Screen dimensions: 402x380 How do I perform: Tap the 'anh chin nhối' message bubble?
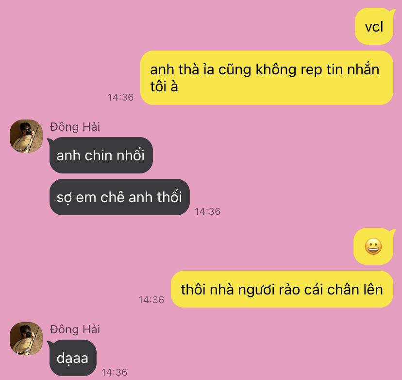[101, 155]
